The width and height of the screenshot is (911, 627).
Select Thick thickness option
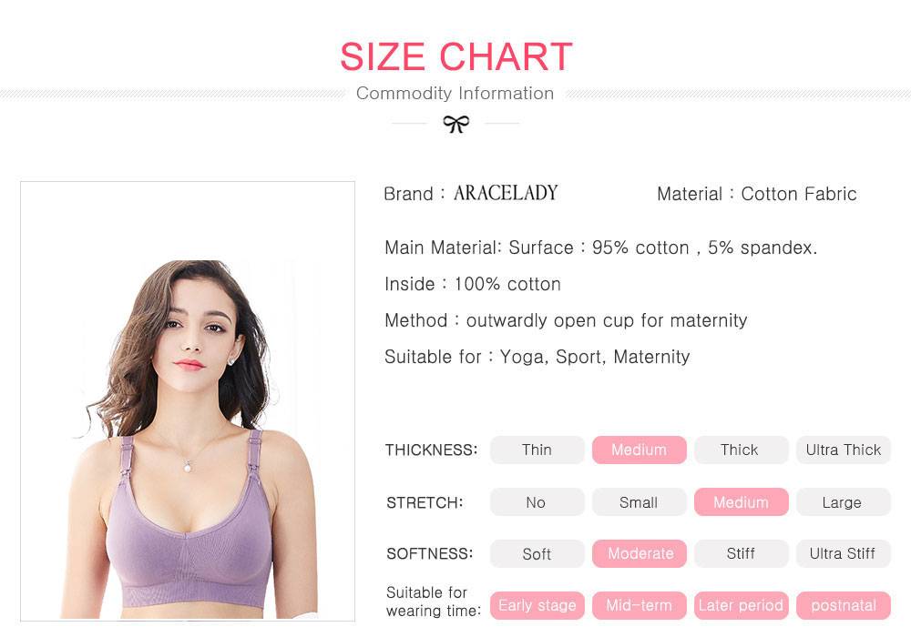pyautogui.click(x=740, y=450)
